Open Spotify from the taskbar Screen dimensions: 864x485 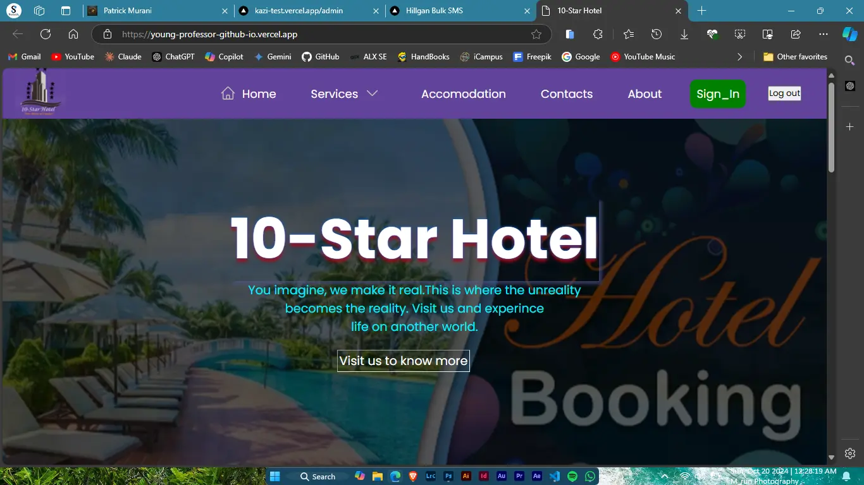pyautogui.click(x=572, y=476)
